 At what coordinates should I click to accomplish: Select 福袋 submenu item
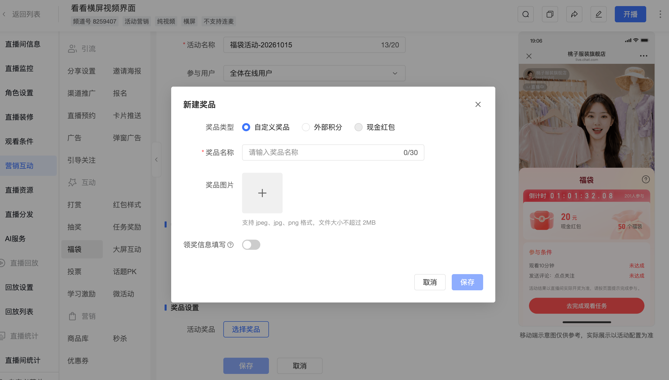82,249
